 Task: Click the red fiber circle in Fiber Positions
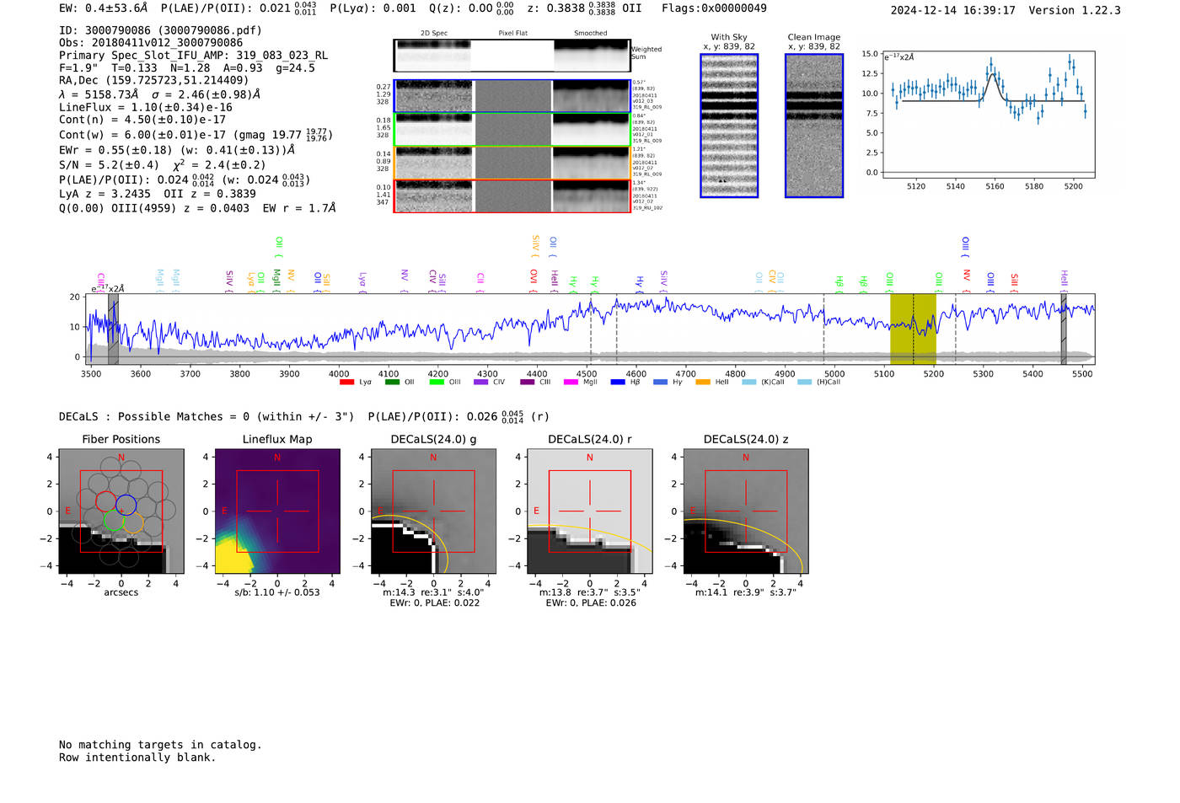point(105,502)
